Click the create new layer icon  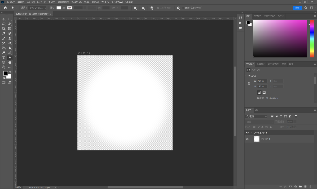(x=305, y=187)
